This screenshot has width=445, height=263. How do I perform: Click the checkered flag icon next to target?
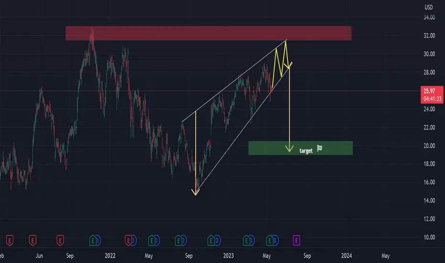pyautogui.click(x=319, y=148)
